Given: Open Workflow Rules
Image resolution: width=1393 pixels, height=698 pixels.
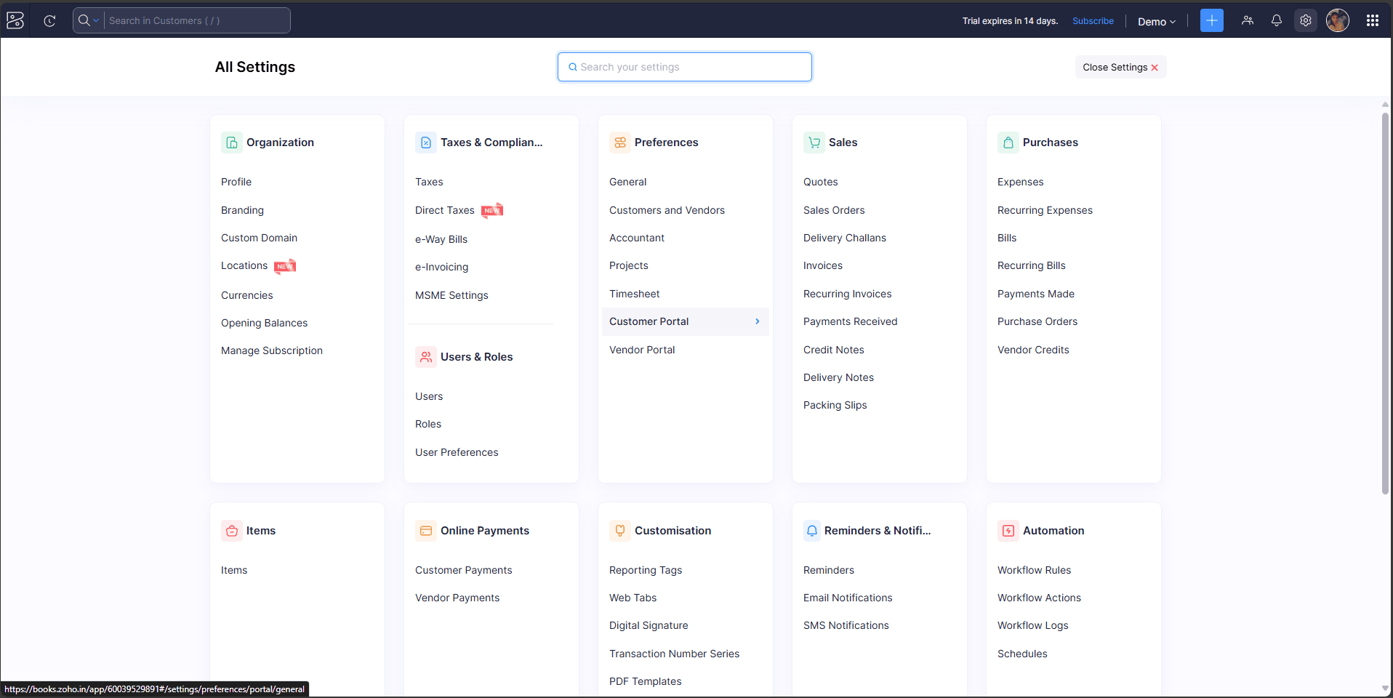Looking at the screenshot, I should click(x=1034, y=570).
